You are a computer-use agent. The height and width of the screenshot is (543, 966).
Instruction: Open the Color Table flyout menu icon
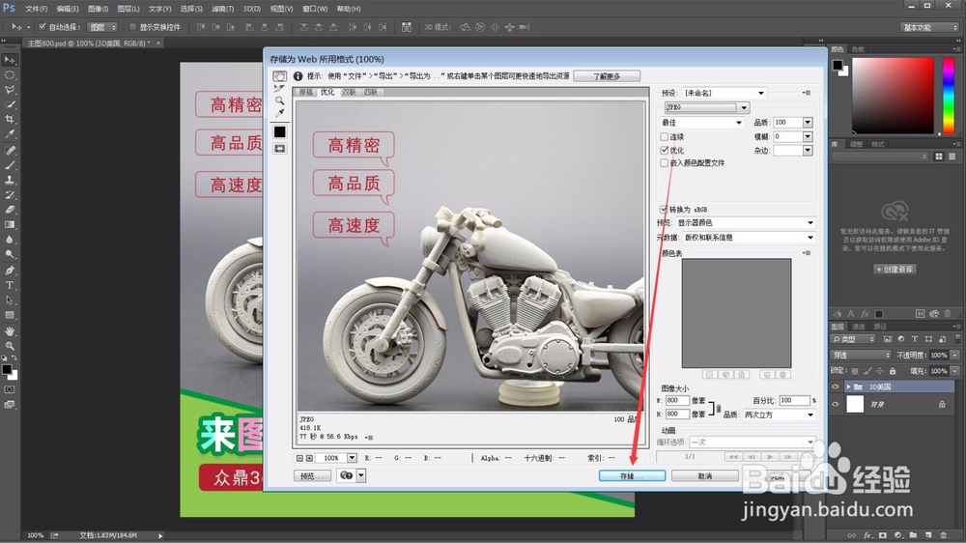(x=807, y=253)
